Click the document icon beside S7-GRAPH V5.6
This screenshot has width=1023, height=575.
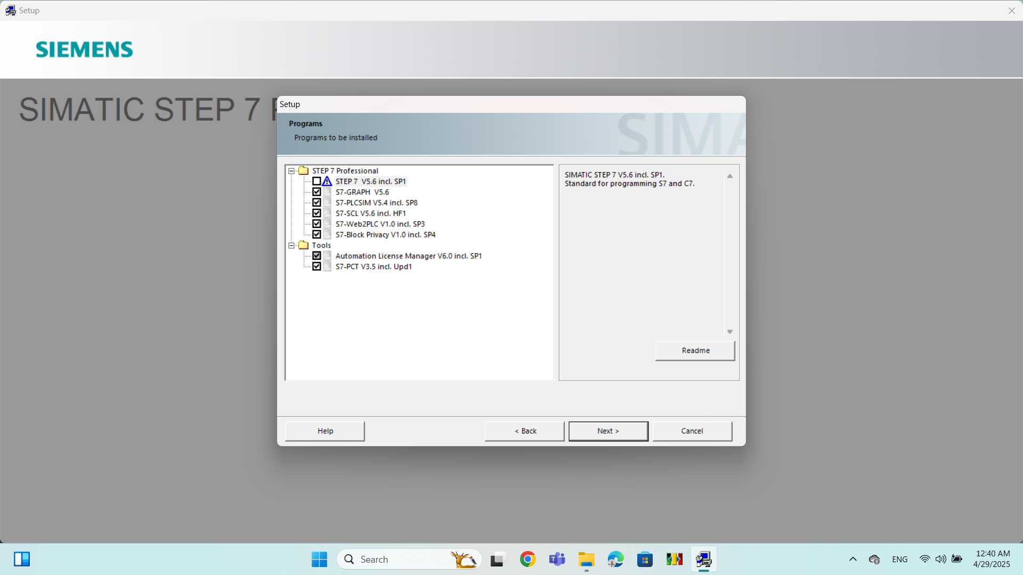coord(327,192)
